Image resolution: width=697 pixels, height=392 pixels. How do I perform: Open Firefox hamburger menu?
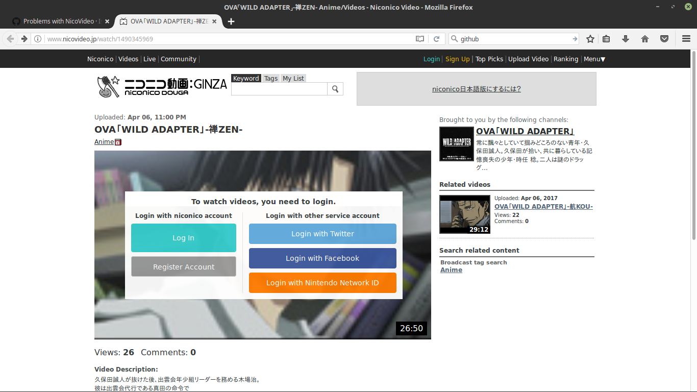[686, 39]
